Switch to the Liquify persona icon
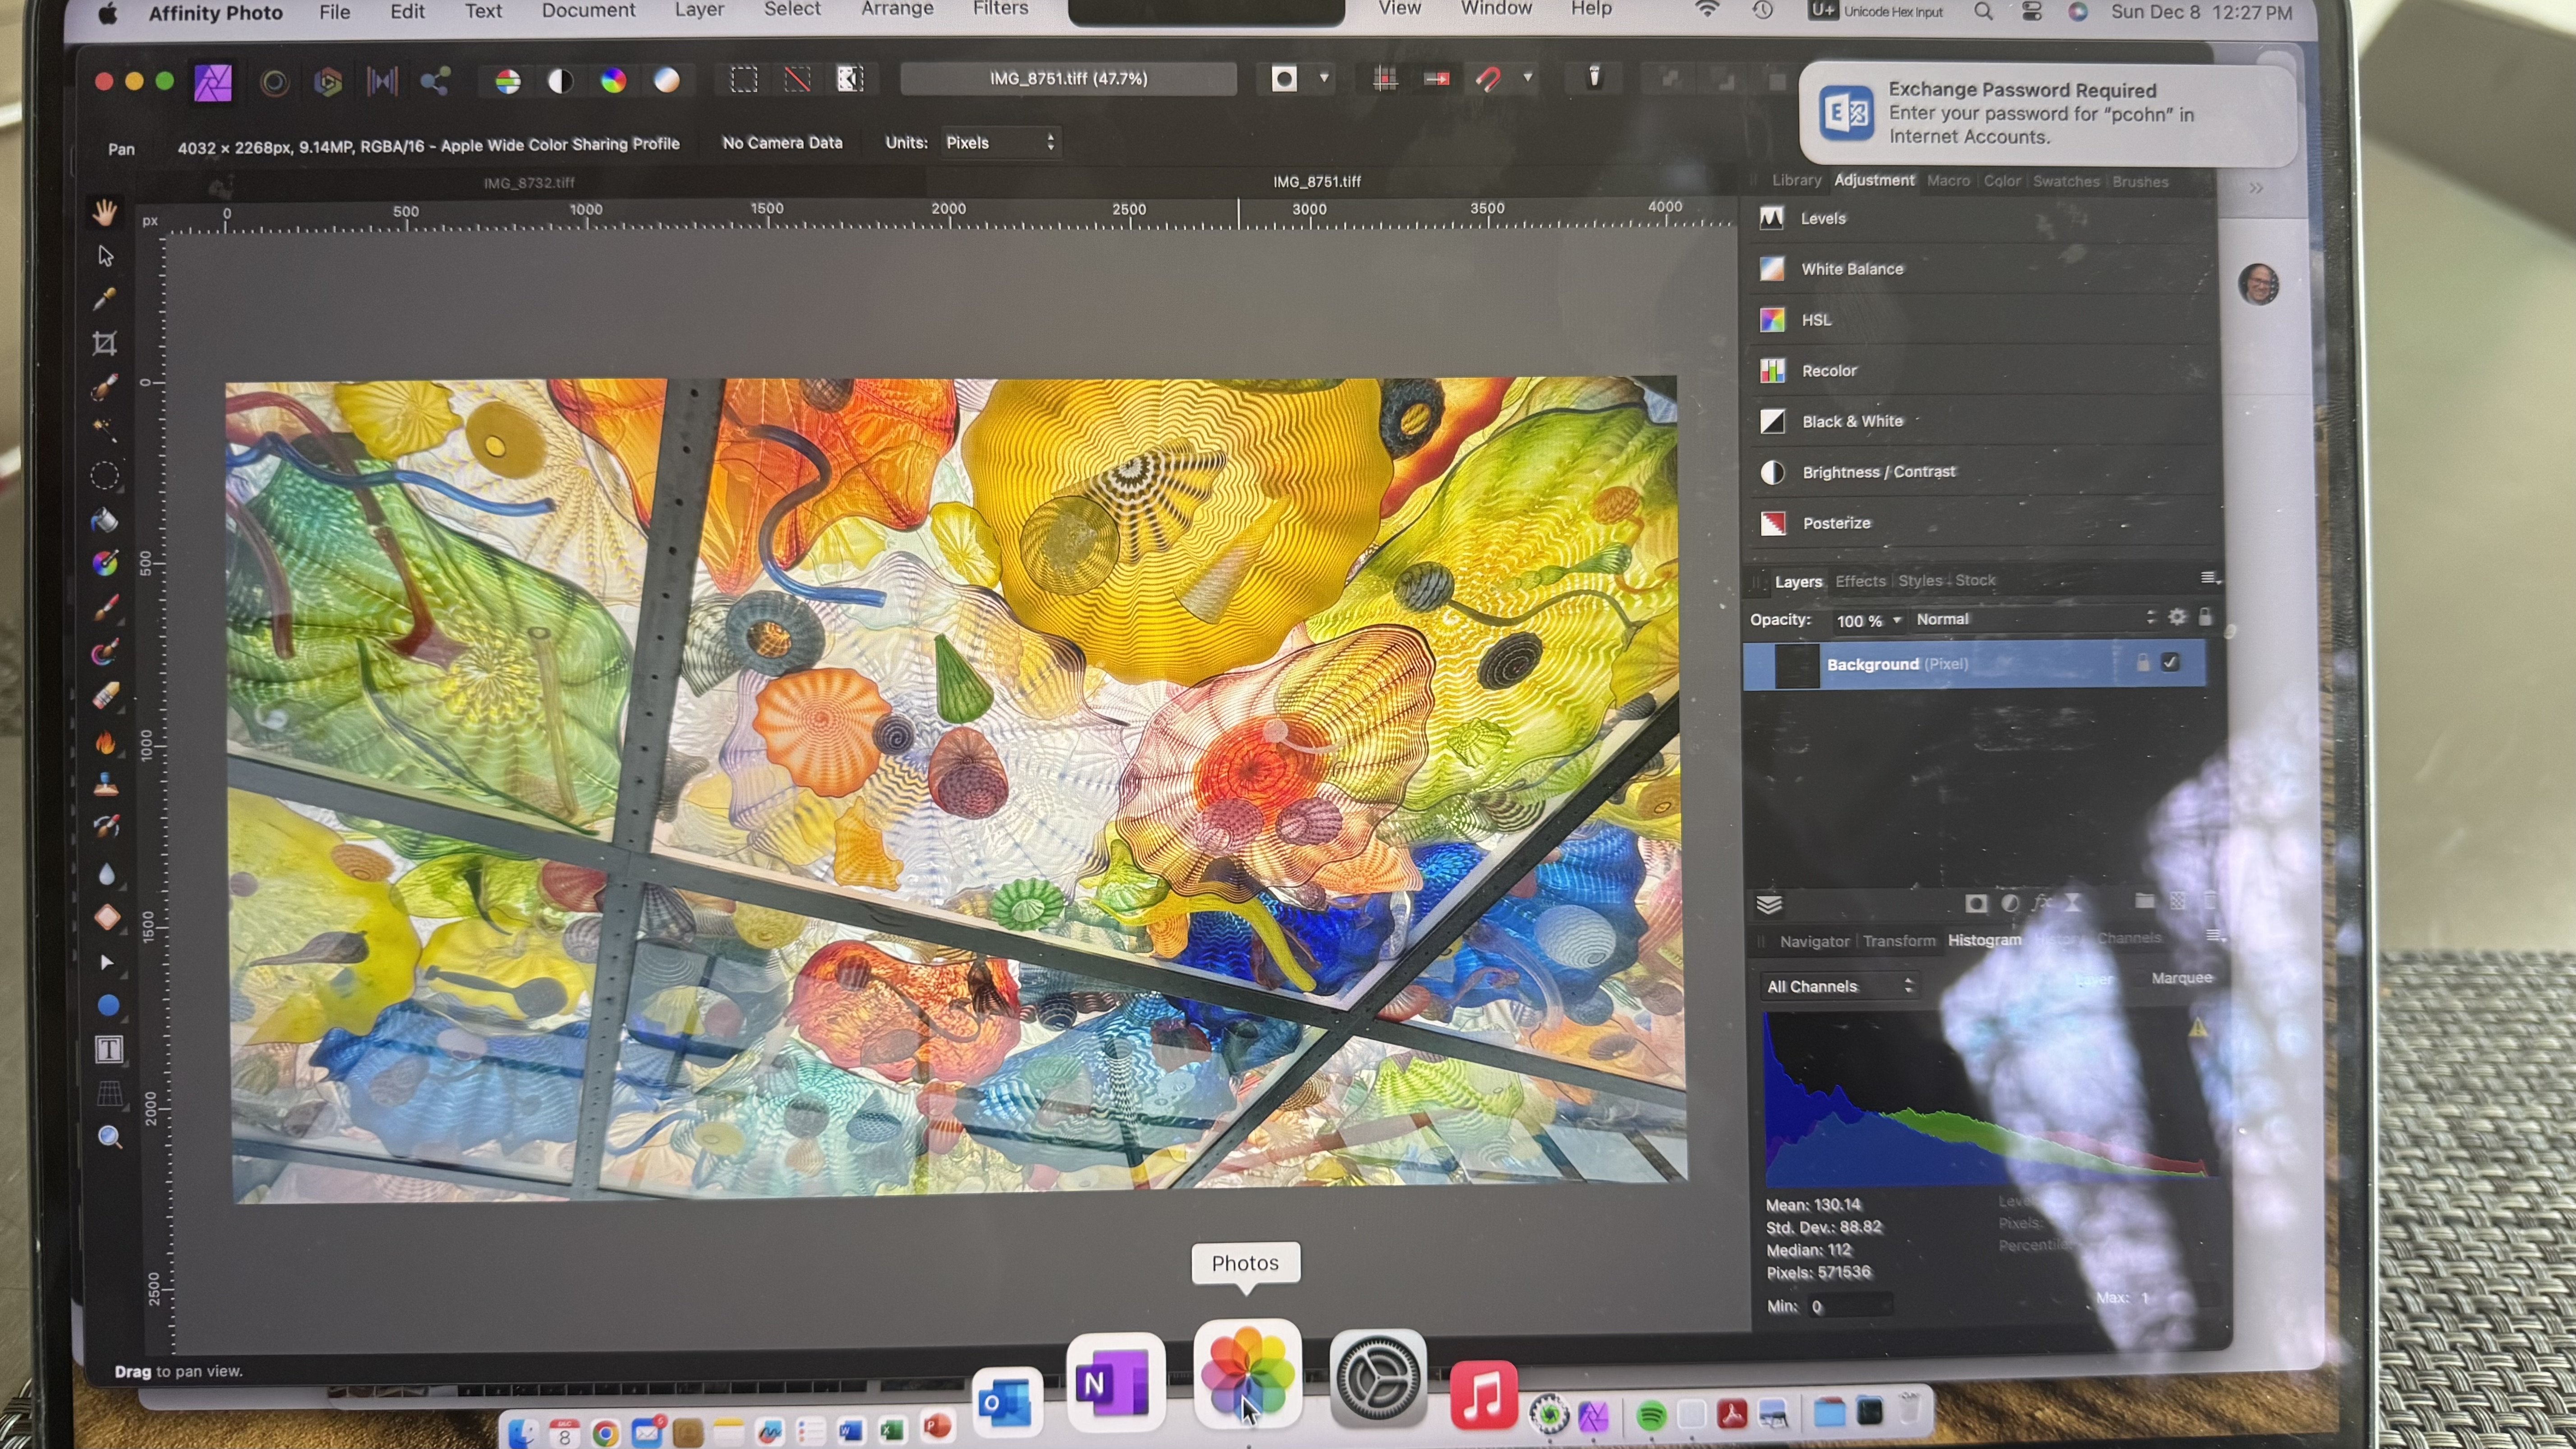Image resolution: width=2576 pixels, height=1449 pixels. [x=274, y=82]
